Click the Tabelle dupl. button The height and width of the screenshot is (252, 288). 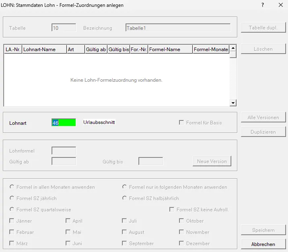(263, 27)
